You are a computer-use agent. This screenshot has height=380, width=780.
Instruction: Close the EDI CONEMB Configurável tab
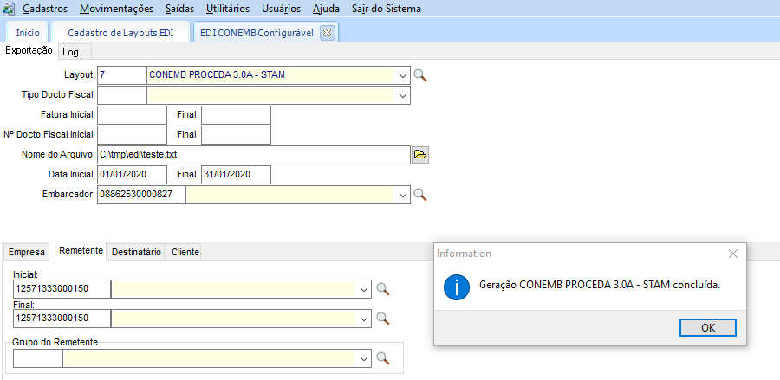[x=327, y=32]
